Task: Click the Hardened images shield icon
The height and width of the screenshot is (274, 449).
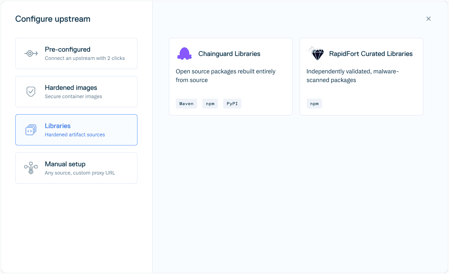Action: pos(31,92)
